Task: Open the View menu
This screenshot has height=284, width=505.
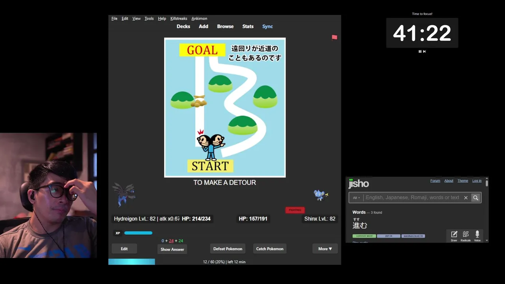Action: click(x=137, y=19)
